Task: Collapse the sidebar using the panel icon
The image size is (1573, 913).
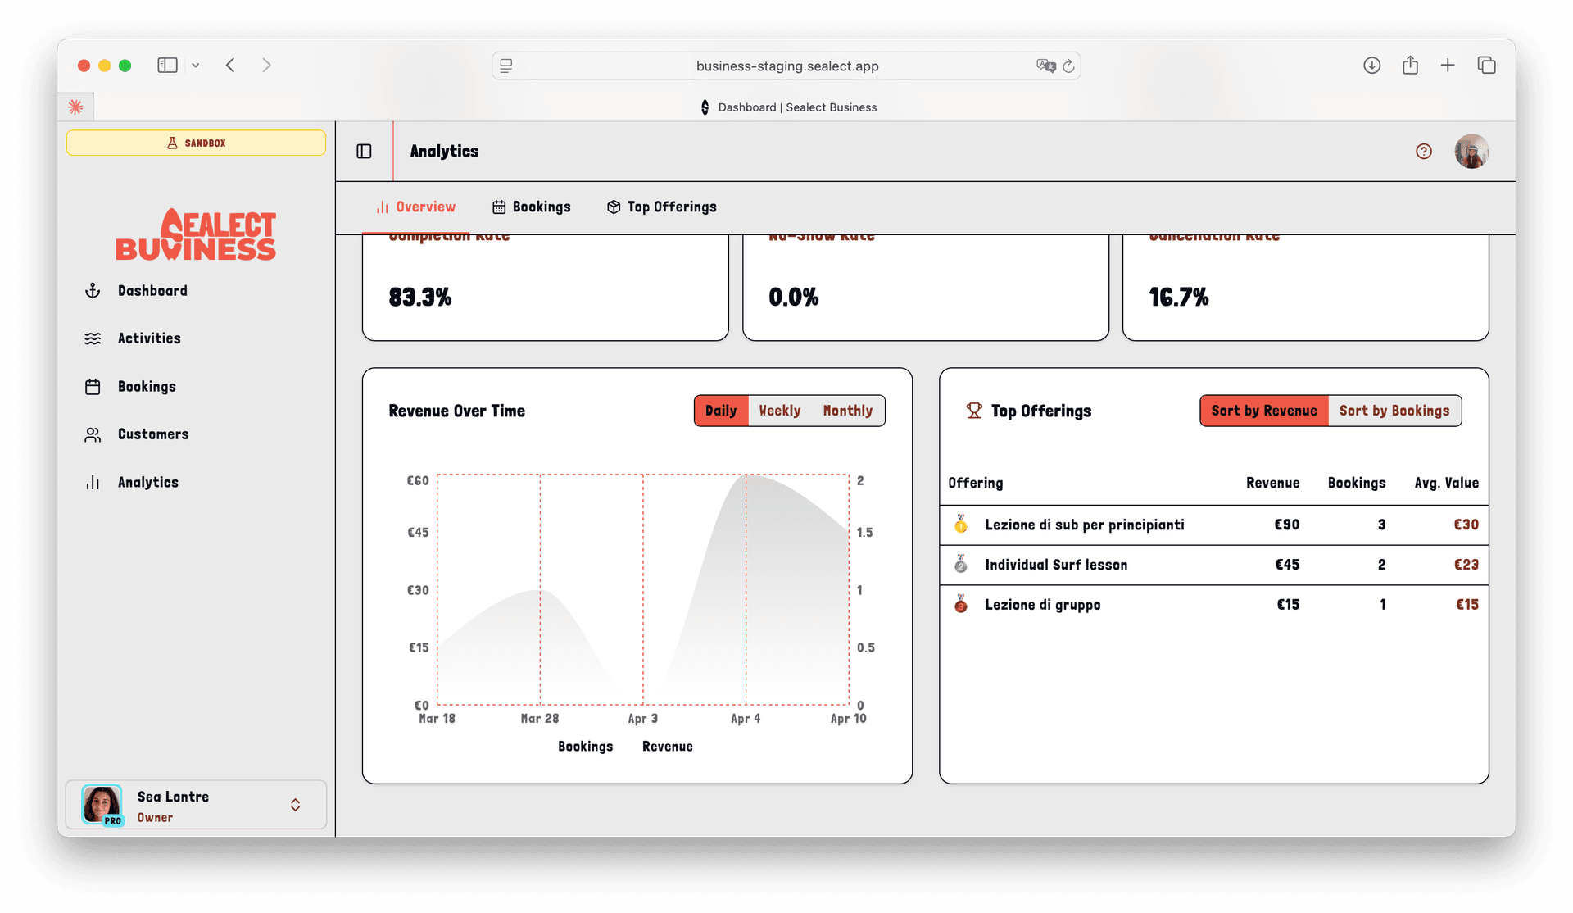Action: (x=364, y=151)
